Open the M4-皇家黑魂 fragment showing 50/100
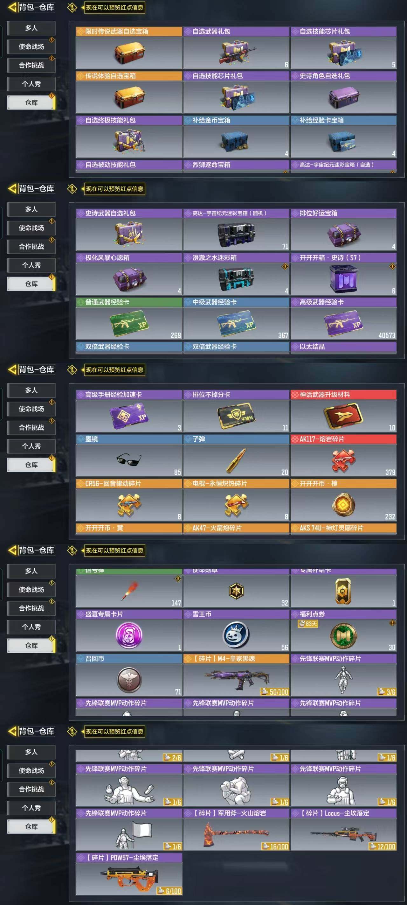This screenshot has width=407, height=905. [x=236, y=675]
